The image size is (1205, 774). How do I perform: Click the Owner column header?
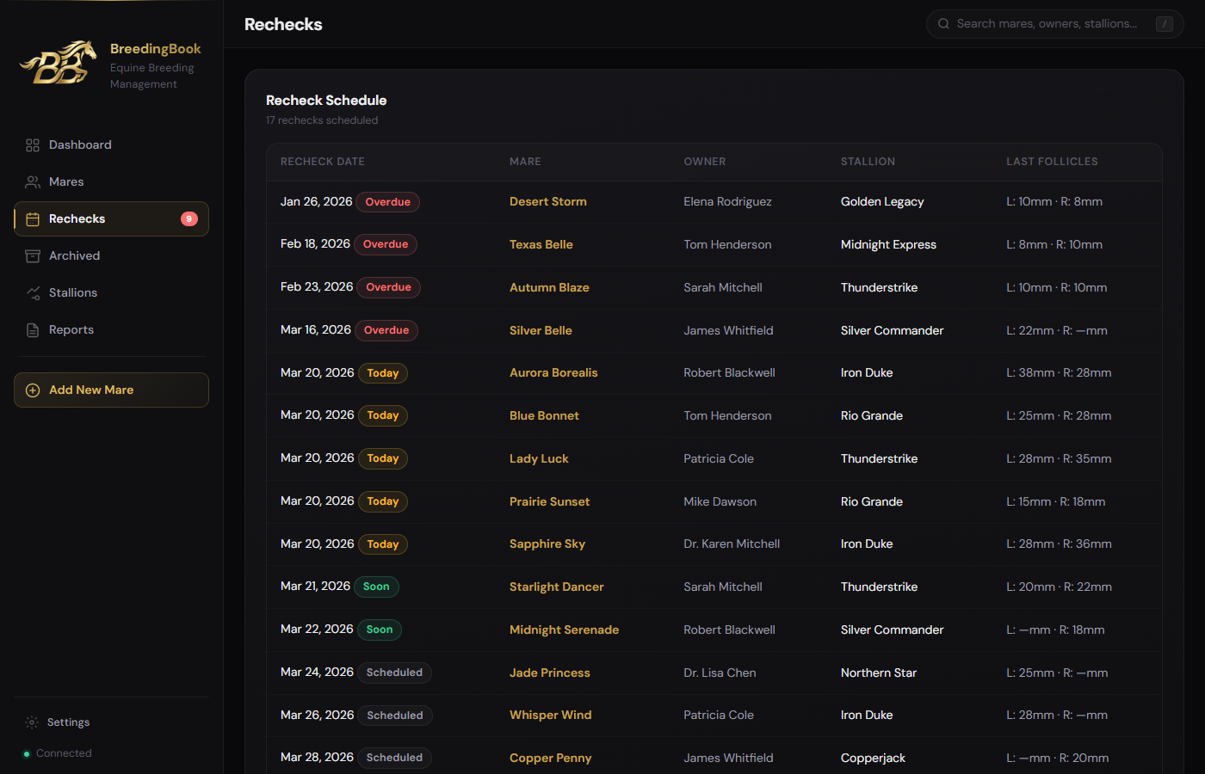(x=705, y=162)
